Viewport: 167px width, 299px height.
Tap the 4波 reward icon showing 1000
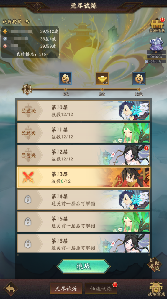(x=65, y=78)
